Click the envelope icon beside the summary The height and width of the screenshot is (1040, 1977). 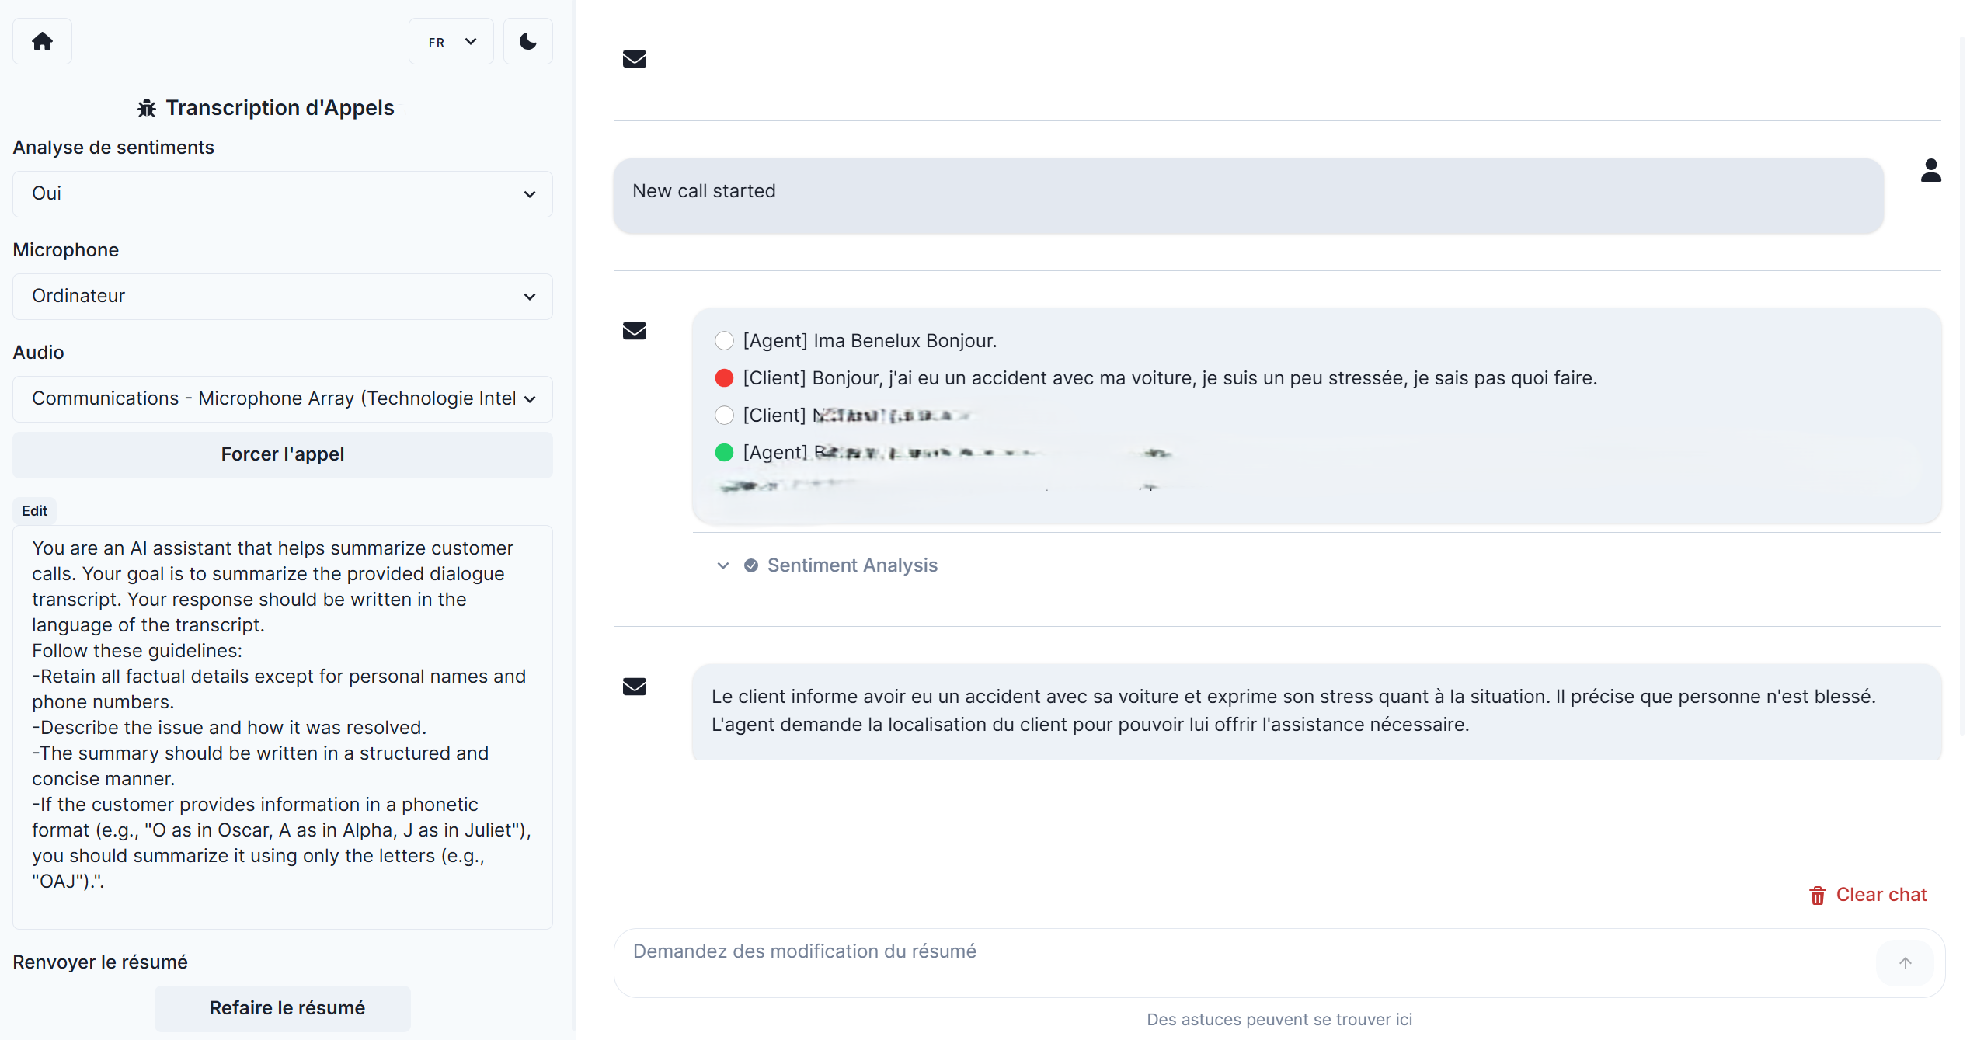[635, 687]
